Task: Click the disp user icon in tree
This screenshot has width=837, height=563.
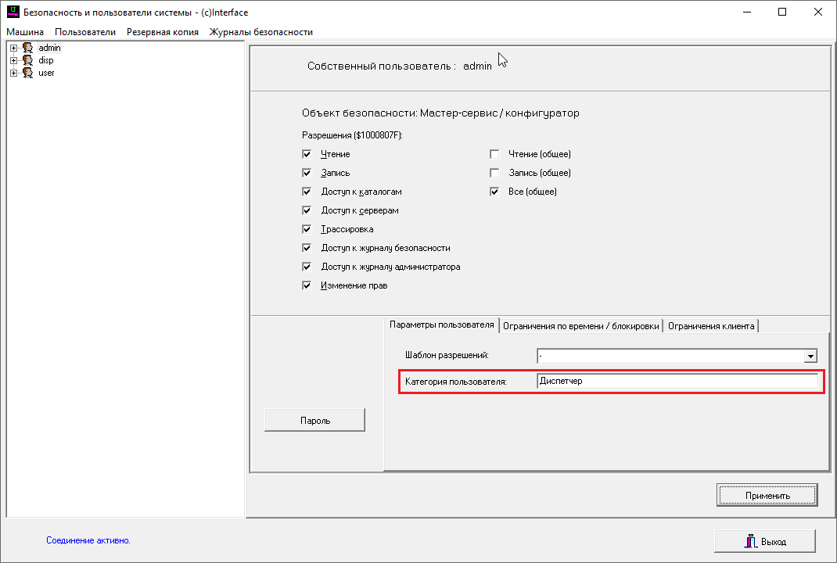Action: [27, 61]
